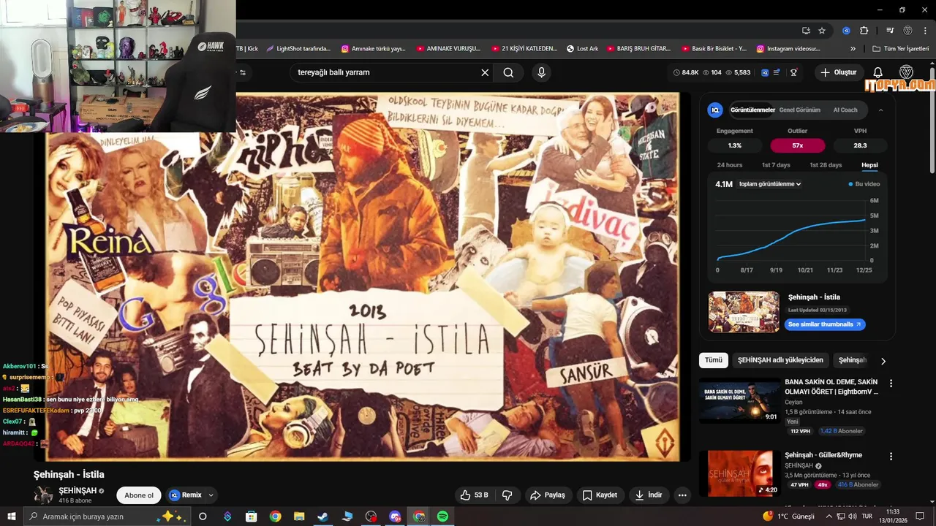Click the install app icon in address bar
Screen dimensions: 936x526
point(806,31)
